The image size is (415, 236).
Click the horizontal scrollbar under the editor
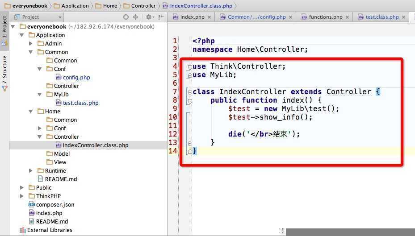tap(350, 232)
